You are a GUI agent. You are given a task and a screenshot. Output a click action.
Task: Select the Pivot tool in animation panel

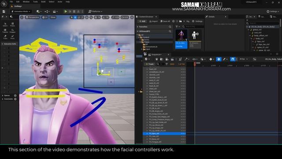(x=12, y=37)
